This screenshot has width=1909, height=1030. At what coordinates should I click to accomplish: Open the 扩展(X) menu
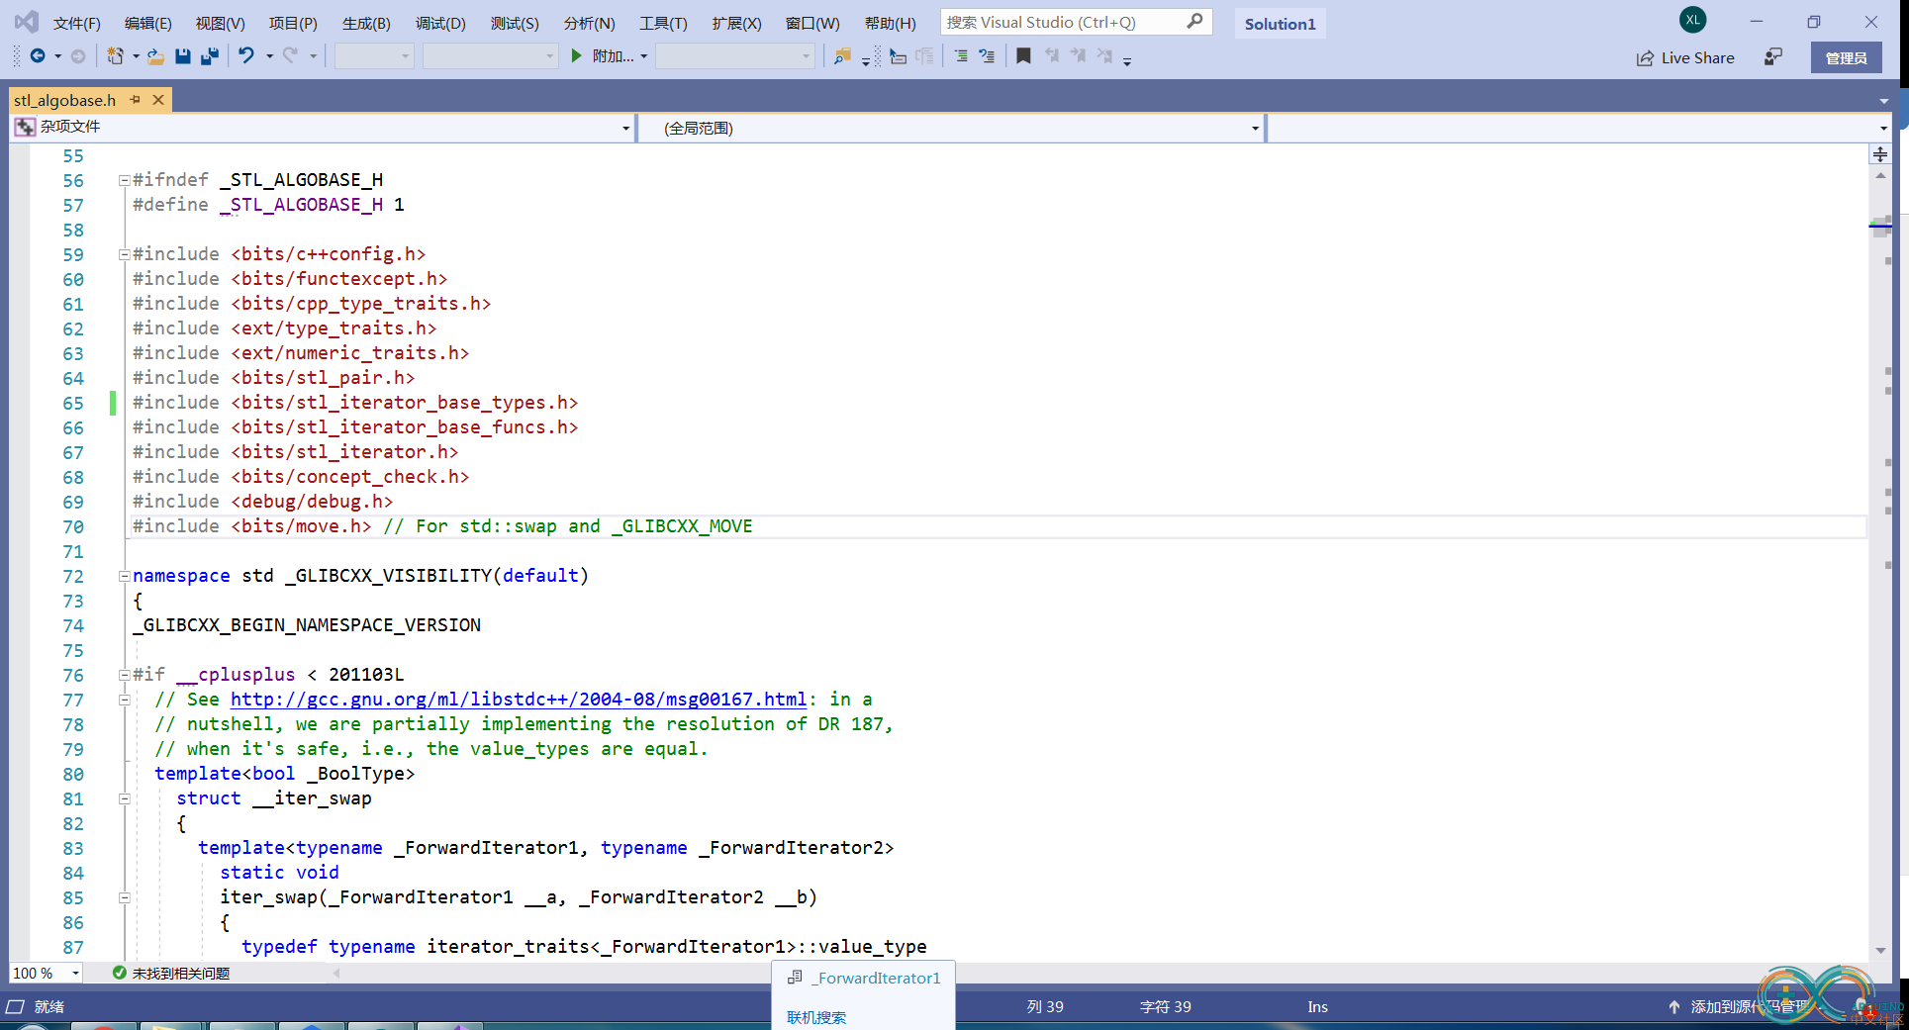(x=736, y=23)
